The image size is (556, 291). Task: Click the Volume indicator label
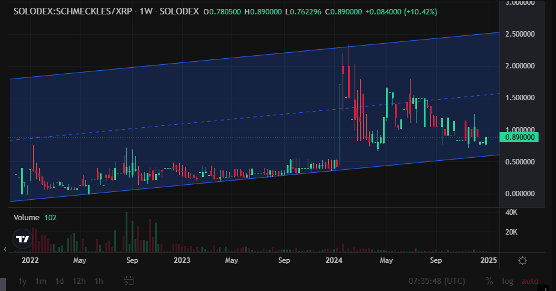[26, 217]
